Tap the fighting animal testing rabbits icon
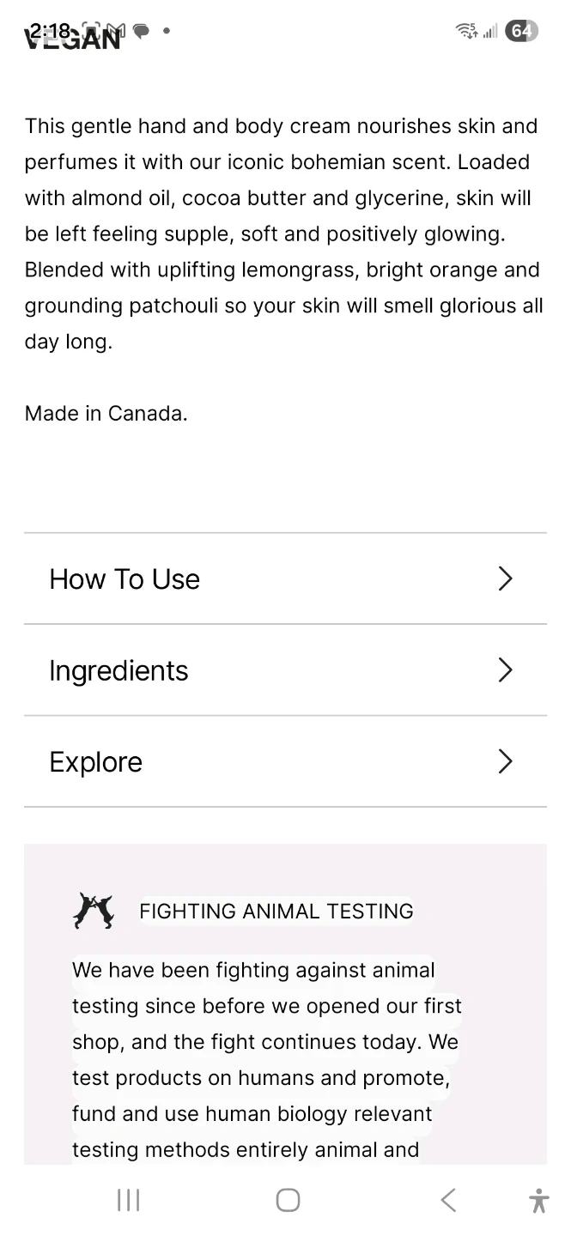Image resolution: width=571 pixels, height=1236 pixels. tap(93, 911)
